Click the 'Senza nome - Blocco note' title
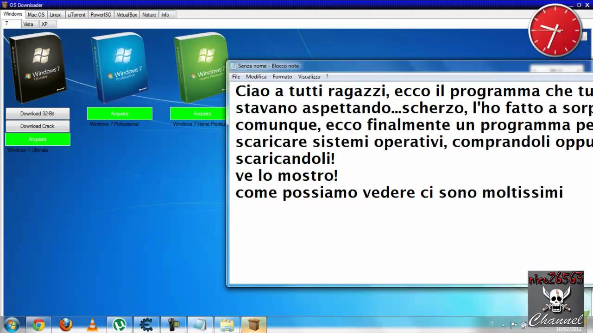 pos(268,66)
